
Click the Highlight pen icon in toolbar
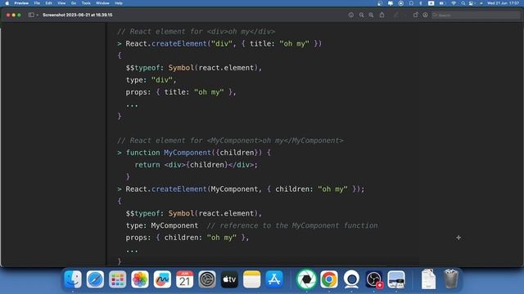pos(396,15)
